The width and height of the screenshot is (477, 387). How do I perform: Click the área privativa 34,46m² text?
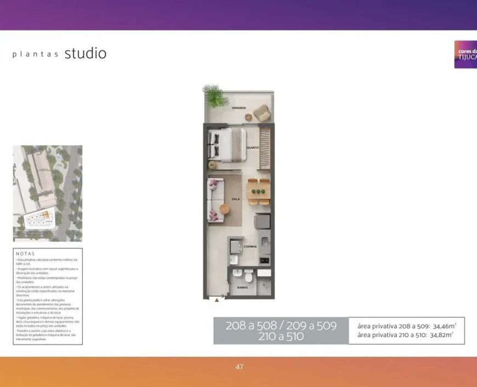pyautogui.click(x=407, y=326)
